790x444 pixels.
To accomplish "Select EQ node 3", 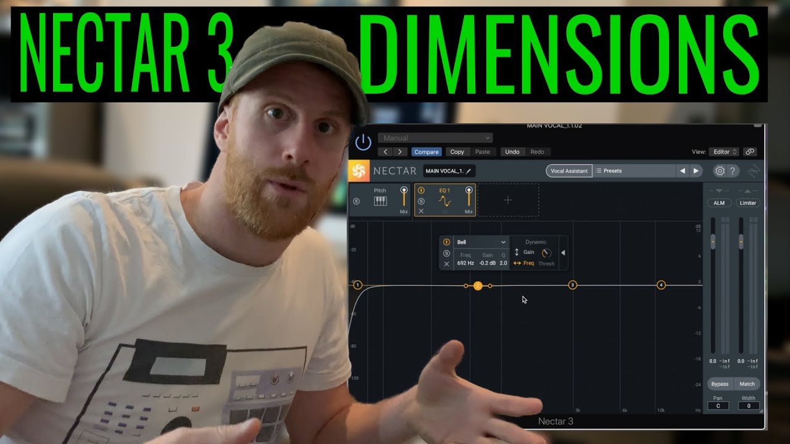I will coord(573,285).
